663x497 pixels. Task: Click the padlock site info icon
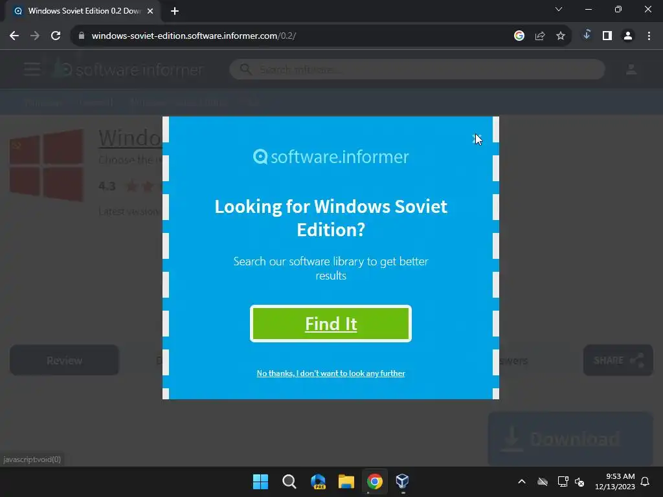[81, 36]
